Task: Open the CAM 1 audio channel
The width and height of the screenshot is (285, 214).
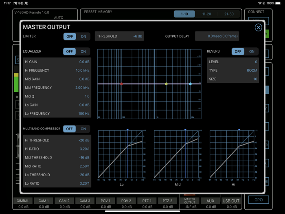Action: [44, 201]
